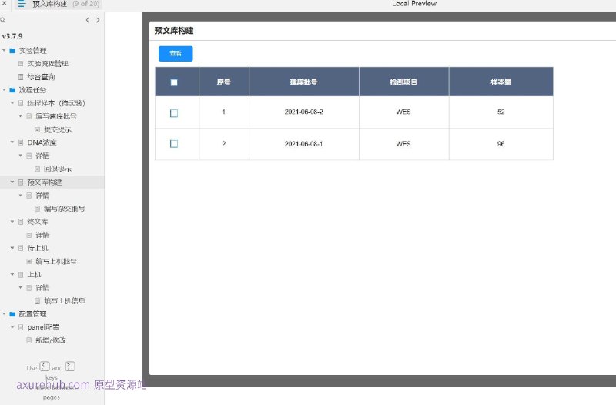
Task: Click the page list hamburger icon
Action: point(22,4)
